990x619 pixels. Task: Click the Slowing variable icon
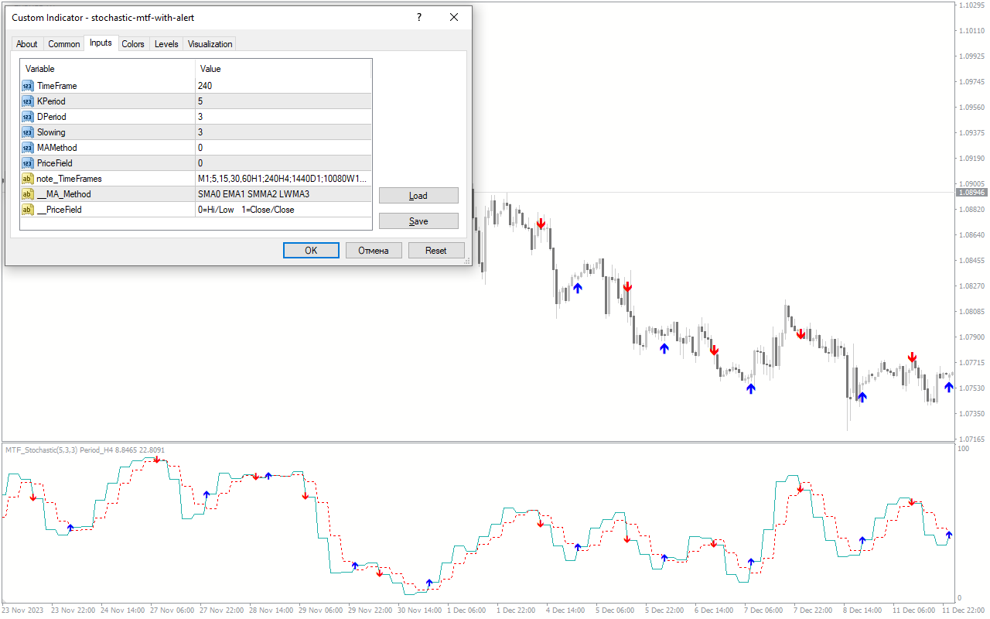point(28,132)
